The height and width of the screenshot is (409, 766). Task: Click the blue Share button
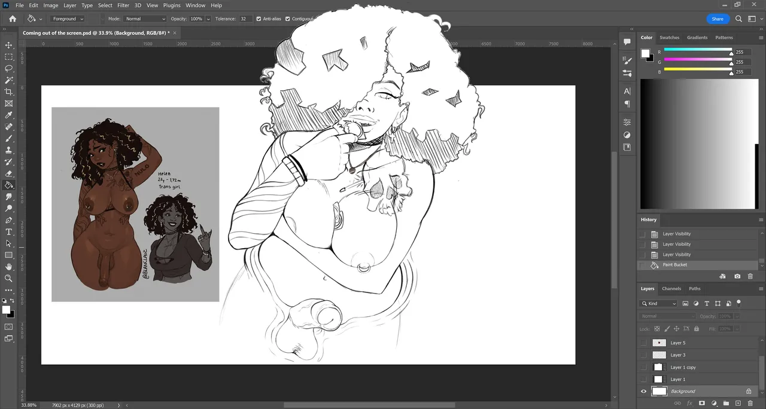click(x=718, y=19)
